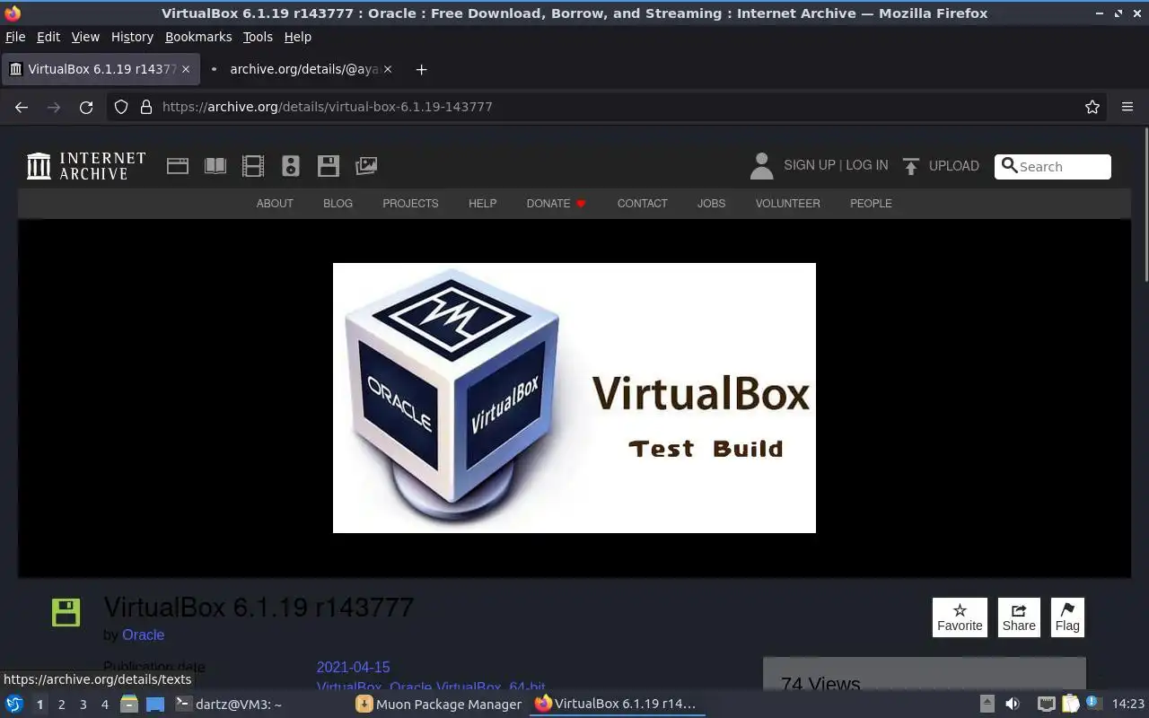
Task: Click the removable device eject tray icon
Action: click(x=987, y=705)
